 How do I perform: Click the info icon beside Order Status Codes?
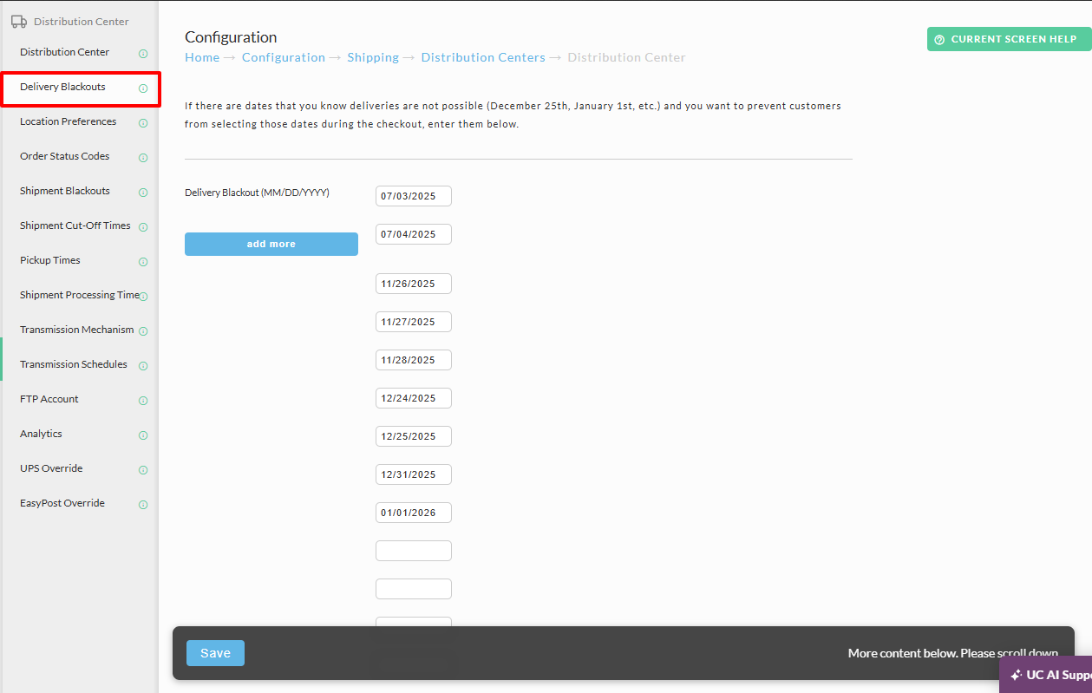coord(143,158)
